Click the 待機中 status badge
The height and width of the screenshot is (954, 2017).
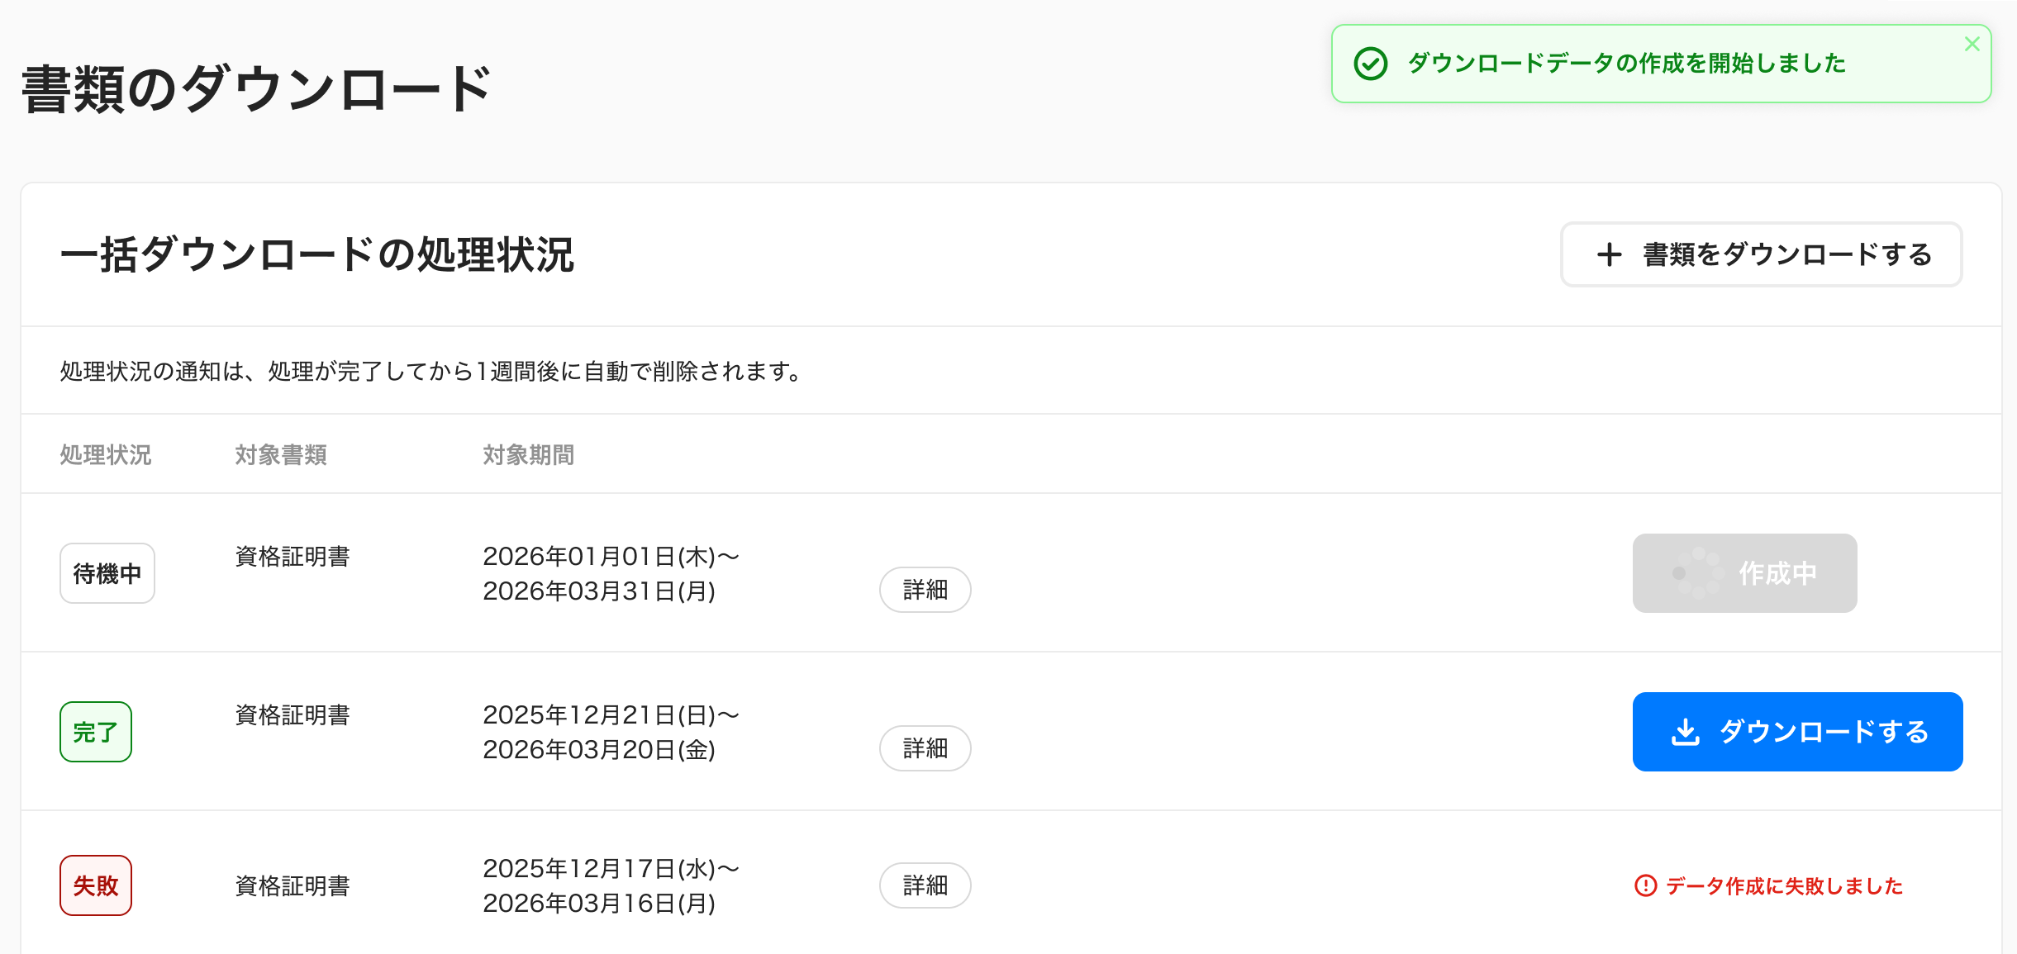click(x=107, y=573)
